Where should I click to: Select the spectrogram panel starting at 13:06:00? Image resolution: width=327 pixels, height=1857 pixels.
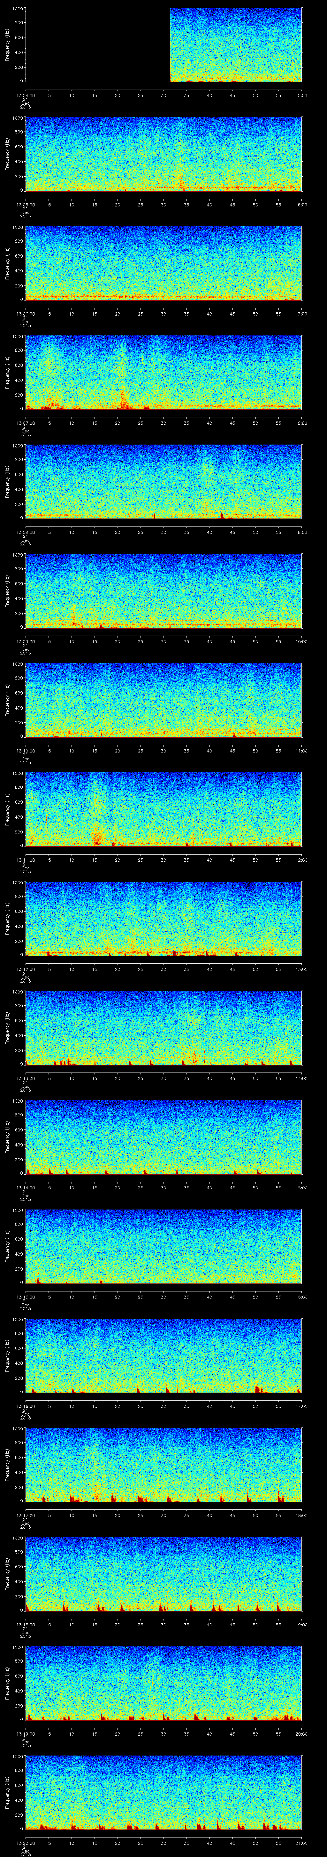[164, 263]
